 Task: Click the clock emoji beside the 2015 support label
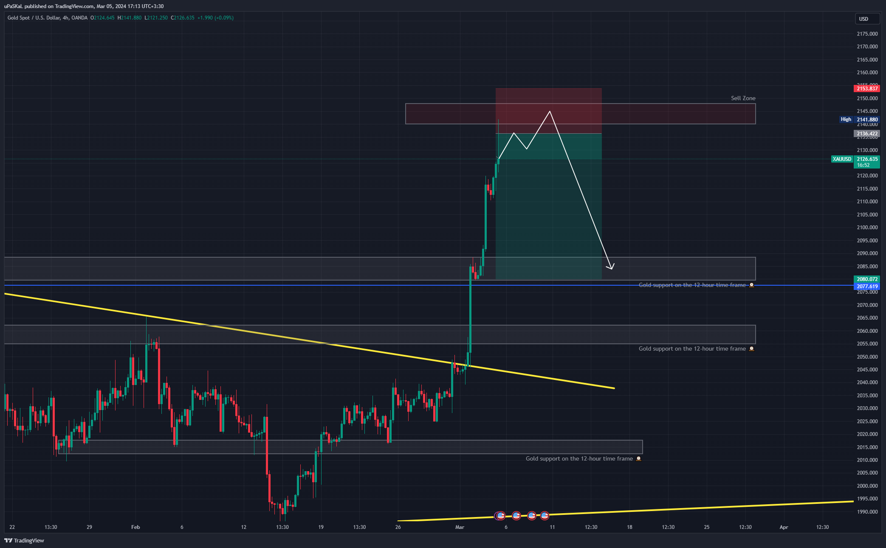tap(638, 459)
